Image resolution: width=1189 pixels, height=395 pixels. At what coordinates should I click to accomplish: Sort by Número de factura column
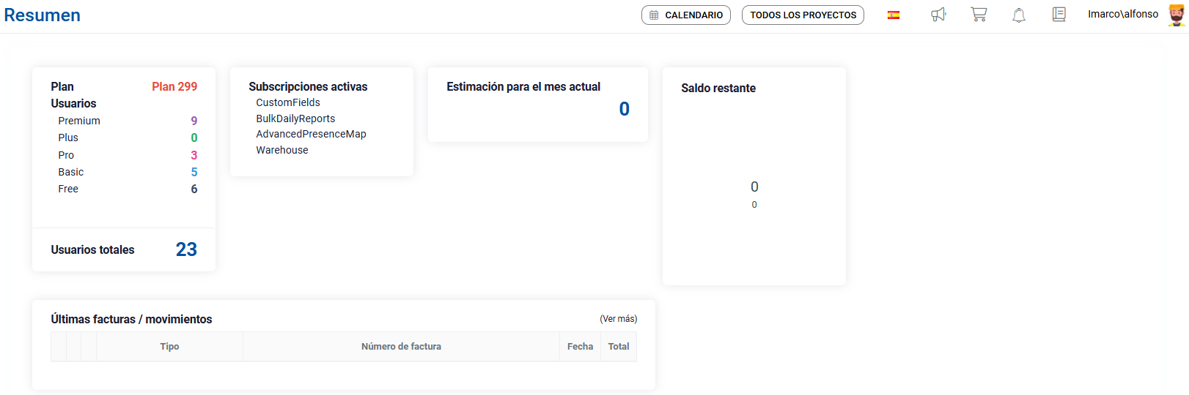[x=401, y=347]
